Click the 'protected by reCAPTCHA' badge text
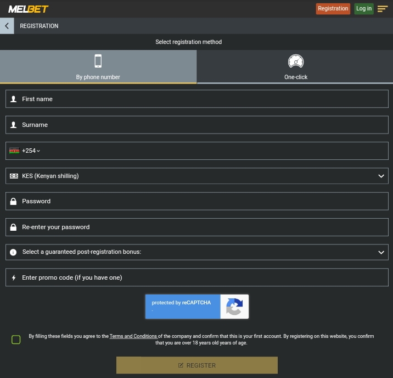This screenshot has height=378, width=393. (181, 303)
